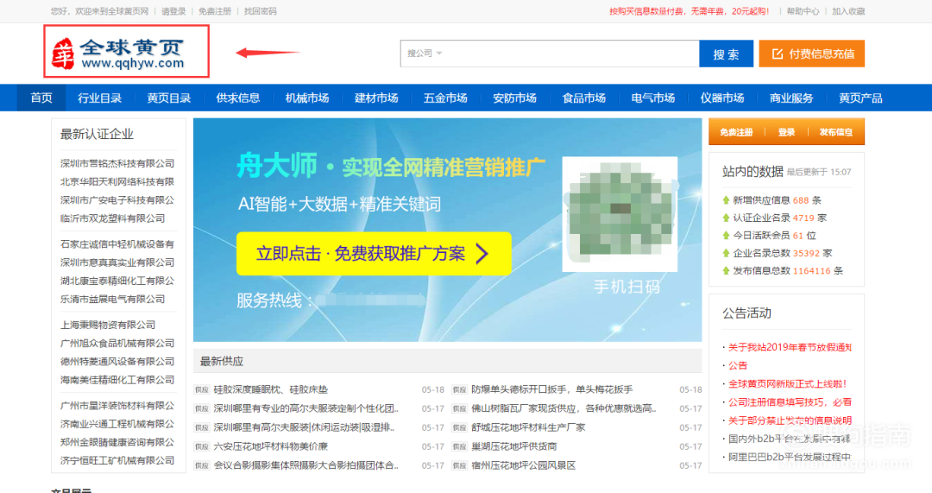Click the edit icon beside 付费信息充值
The height and width of the screenshot is (493, 932).
click(x=777, y=54)
